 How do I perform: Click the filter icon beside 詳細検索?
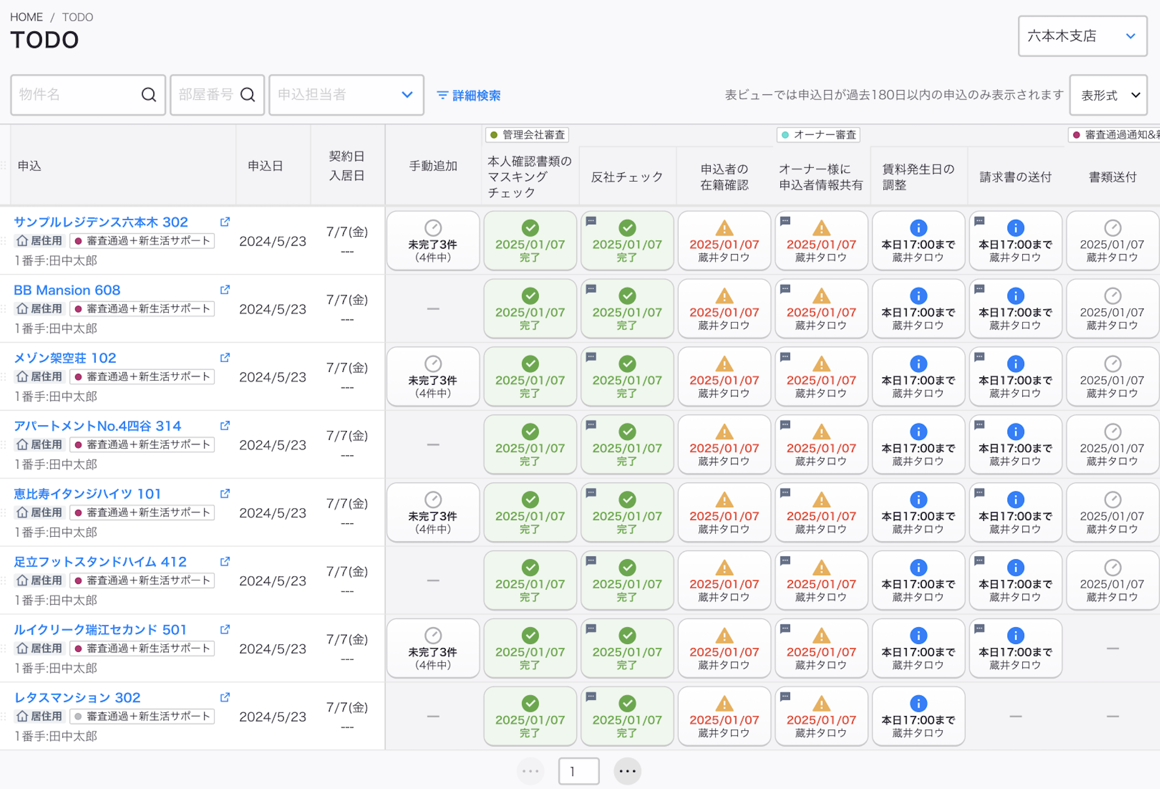[x=442, y=95]
